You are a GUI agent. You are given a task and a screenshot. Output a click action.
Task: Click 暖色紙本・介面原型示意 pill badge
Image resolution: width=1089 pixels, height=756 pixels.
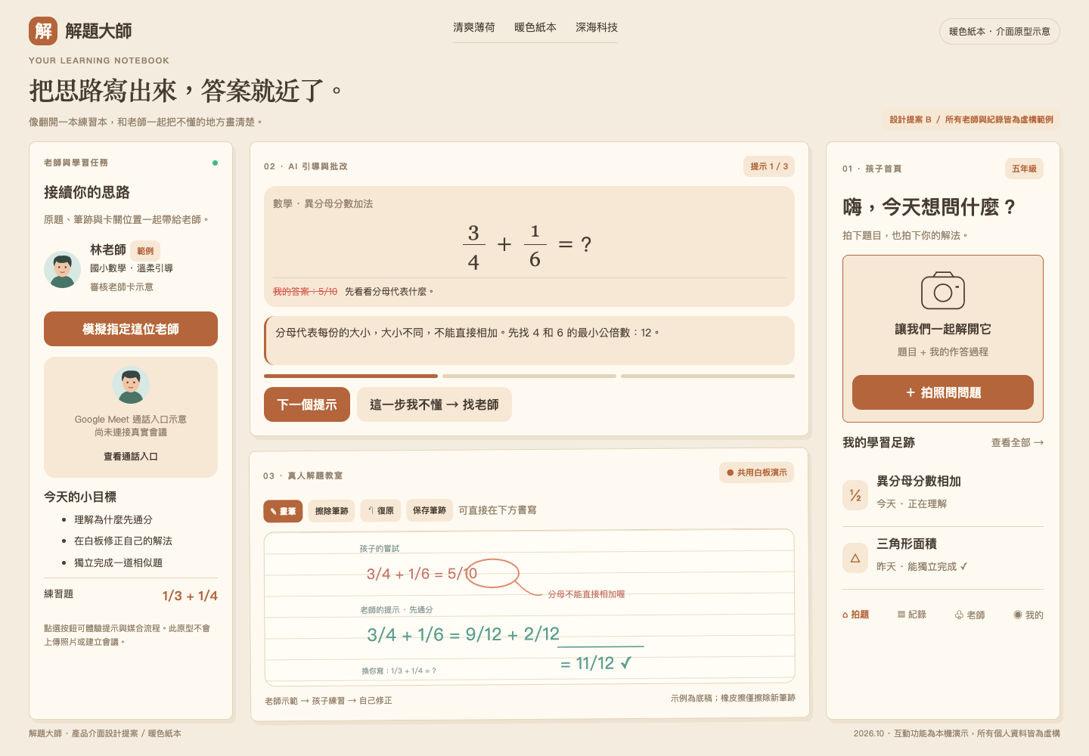pos(1000,31)
